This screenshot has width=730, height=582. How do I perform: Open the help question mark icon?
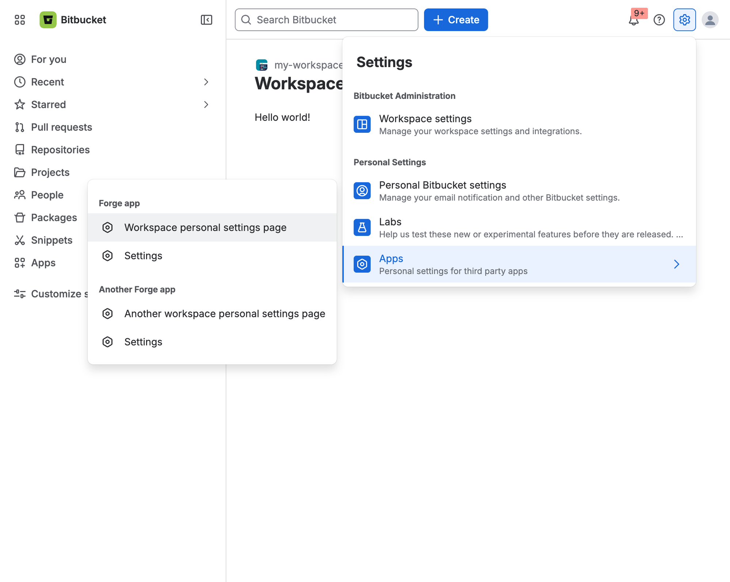point(659,20)
